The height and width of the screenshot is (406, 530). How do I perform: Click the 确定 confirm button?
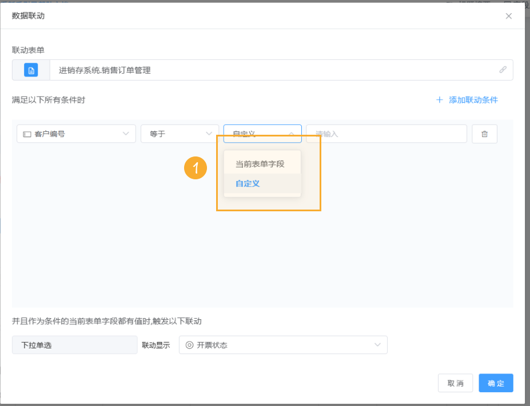(x=496, y=383)
